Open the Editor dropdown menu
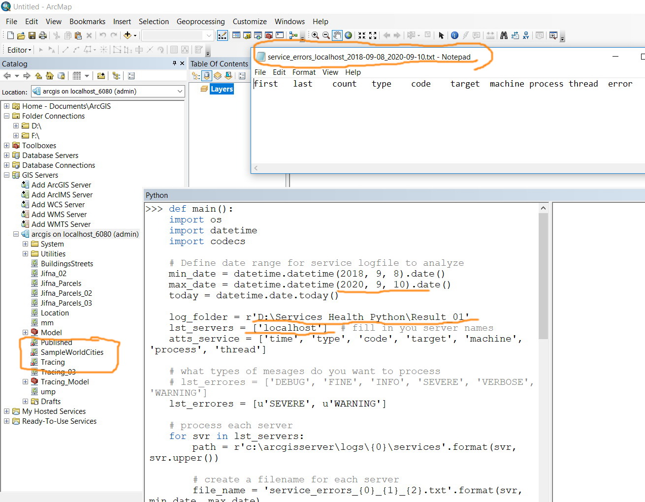The image size is (645, 502). point(19,50)
